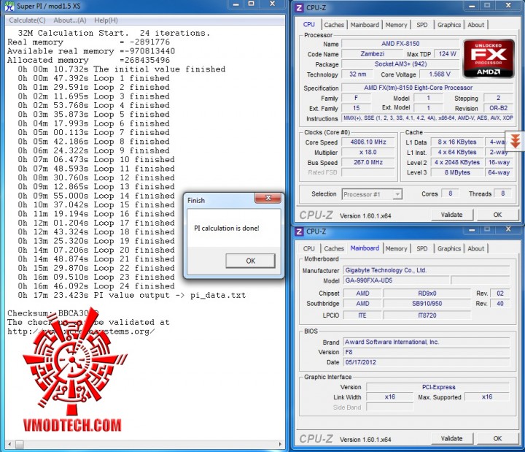Click the '32M Calculation Start' line
Screen dimensions: 525x452
pos(114,33)
